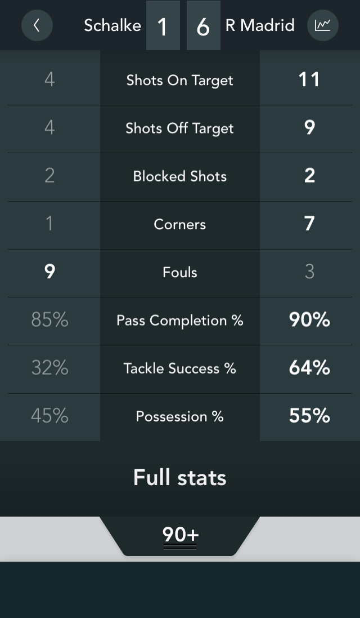
Task: Select the Schalke team name
Action: point(112,25)
